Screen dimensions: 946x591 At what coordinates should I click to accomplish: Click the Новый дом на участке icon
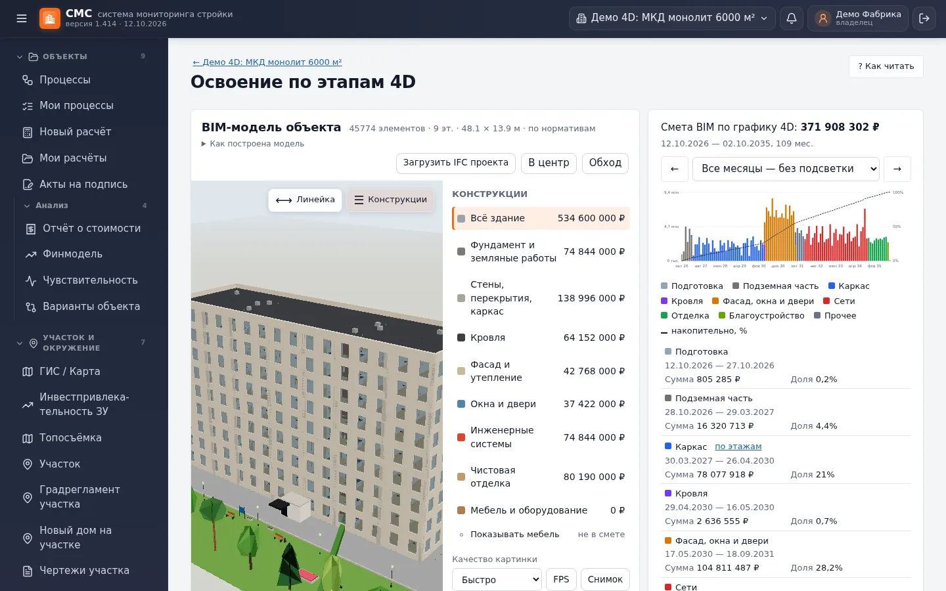pos(28,538)
